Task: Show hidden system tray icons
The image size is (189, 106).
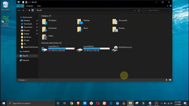Action: [162, 103]
